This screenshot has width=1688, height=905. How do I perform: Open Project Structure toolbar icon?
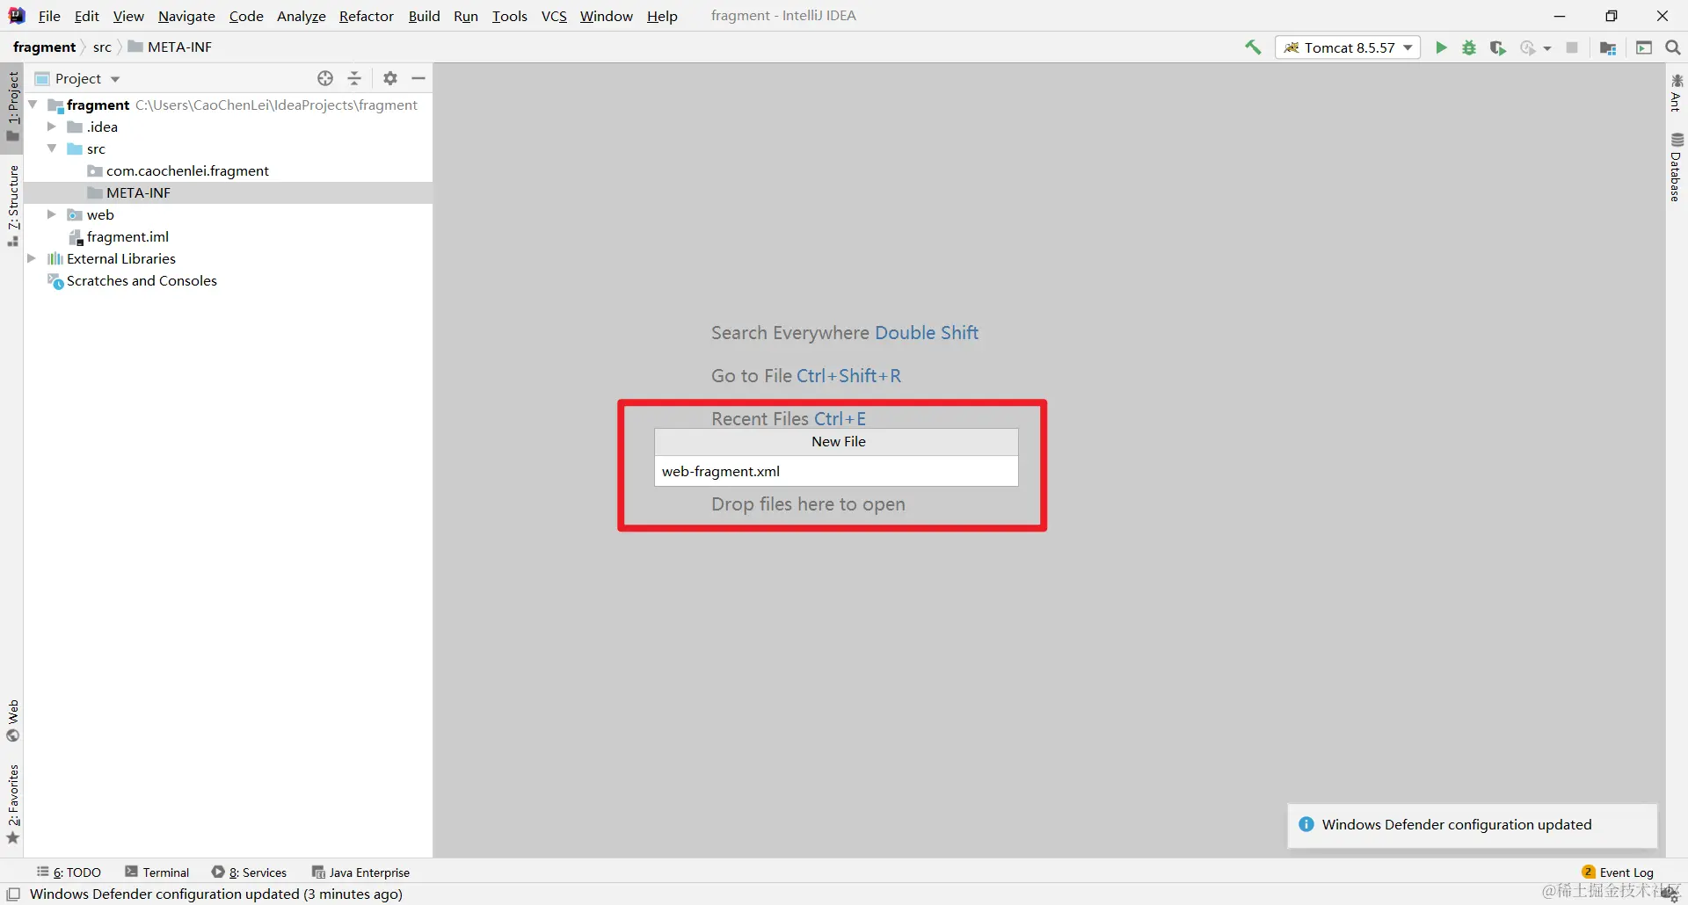tap(1608, 47)
